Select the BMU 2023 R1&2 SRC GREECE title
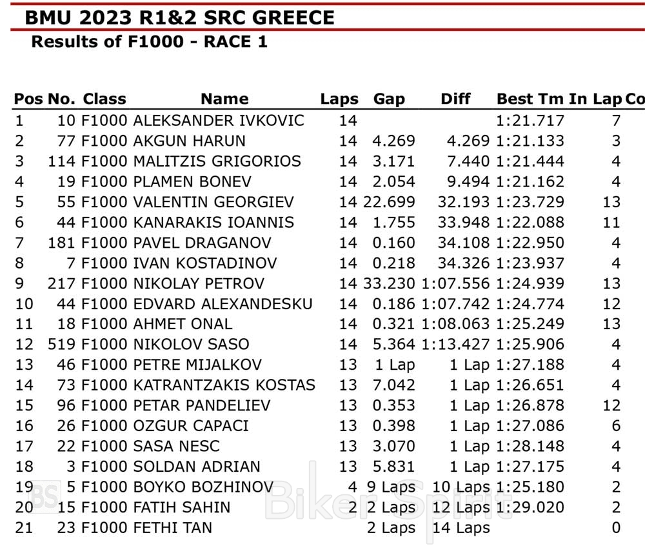Viewport: 645px width, 546px height. tap(180, 17)
